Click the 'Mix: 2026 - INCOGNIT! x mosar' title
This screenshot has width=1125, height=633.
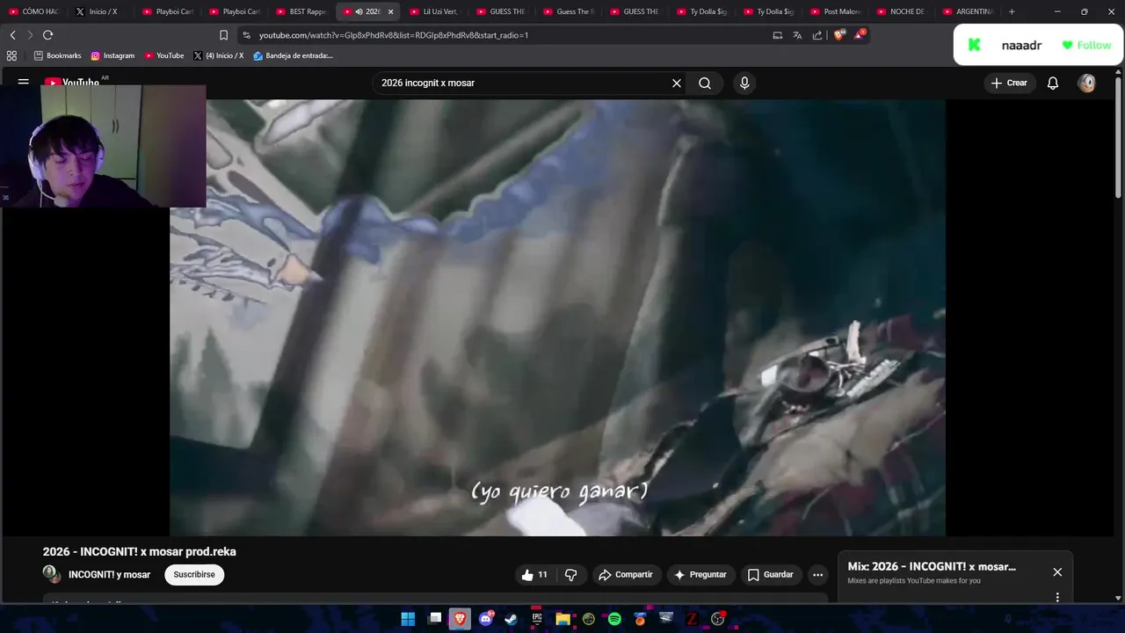(932, 567)
